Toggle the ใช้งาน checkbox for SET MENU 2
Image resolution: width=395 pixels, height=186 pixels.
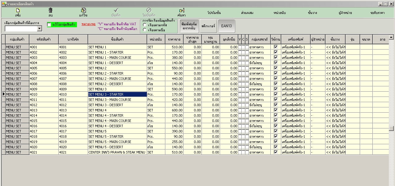point(276,68)
